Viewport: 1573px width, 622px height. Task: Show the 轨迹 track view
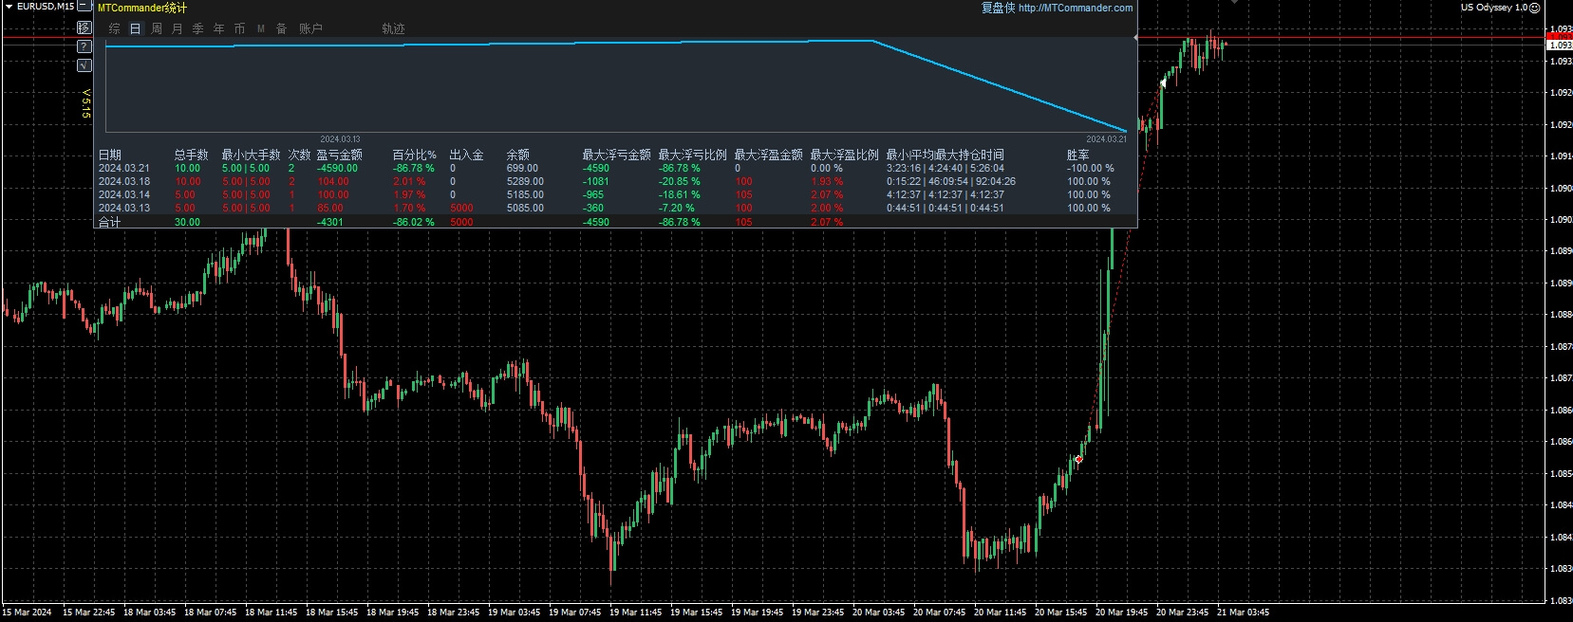pos(393,29)
